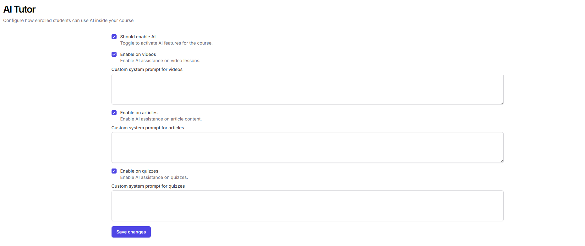Viewport: 585px width, 246px height.
Task: Turn off the Enable on quizzes checkbox
Action: coord(114,171)
